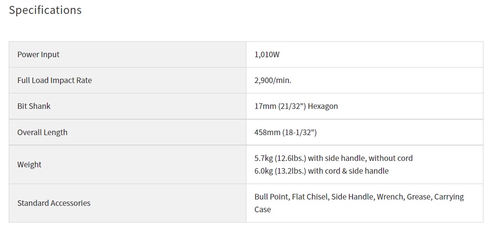Select the Standard Accessories label cell
Screen dimensions: 489x244
(x=127, y=203)
